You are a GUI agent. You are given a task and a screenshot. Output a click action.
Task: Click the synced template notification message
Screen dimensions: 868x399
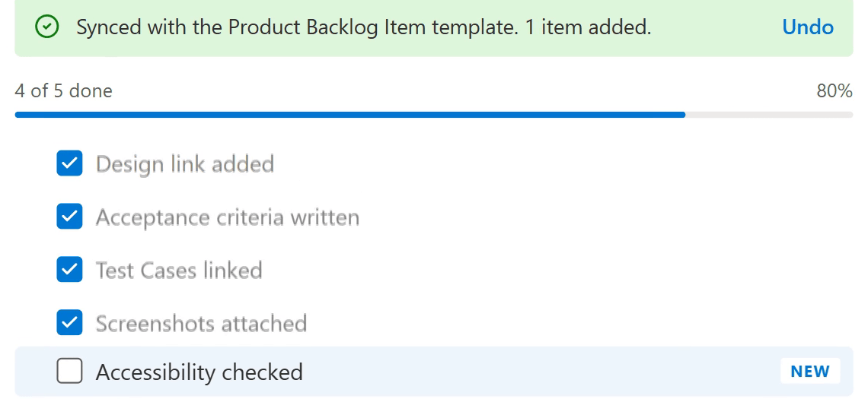(x=364, y=27)
